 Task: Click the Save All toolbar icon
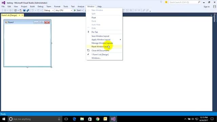[x=28, y=11]
